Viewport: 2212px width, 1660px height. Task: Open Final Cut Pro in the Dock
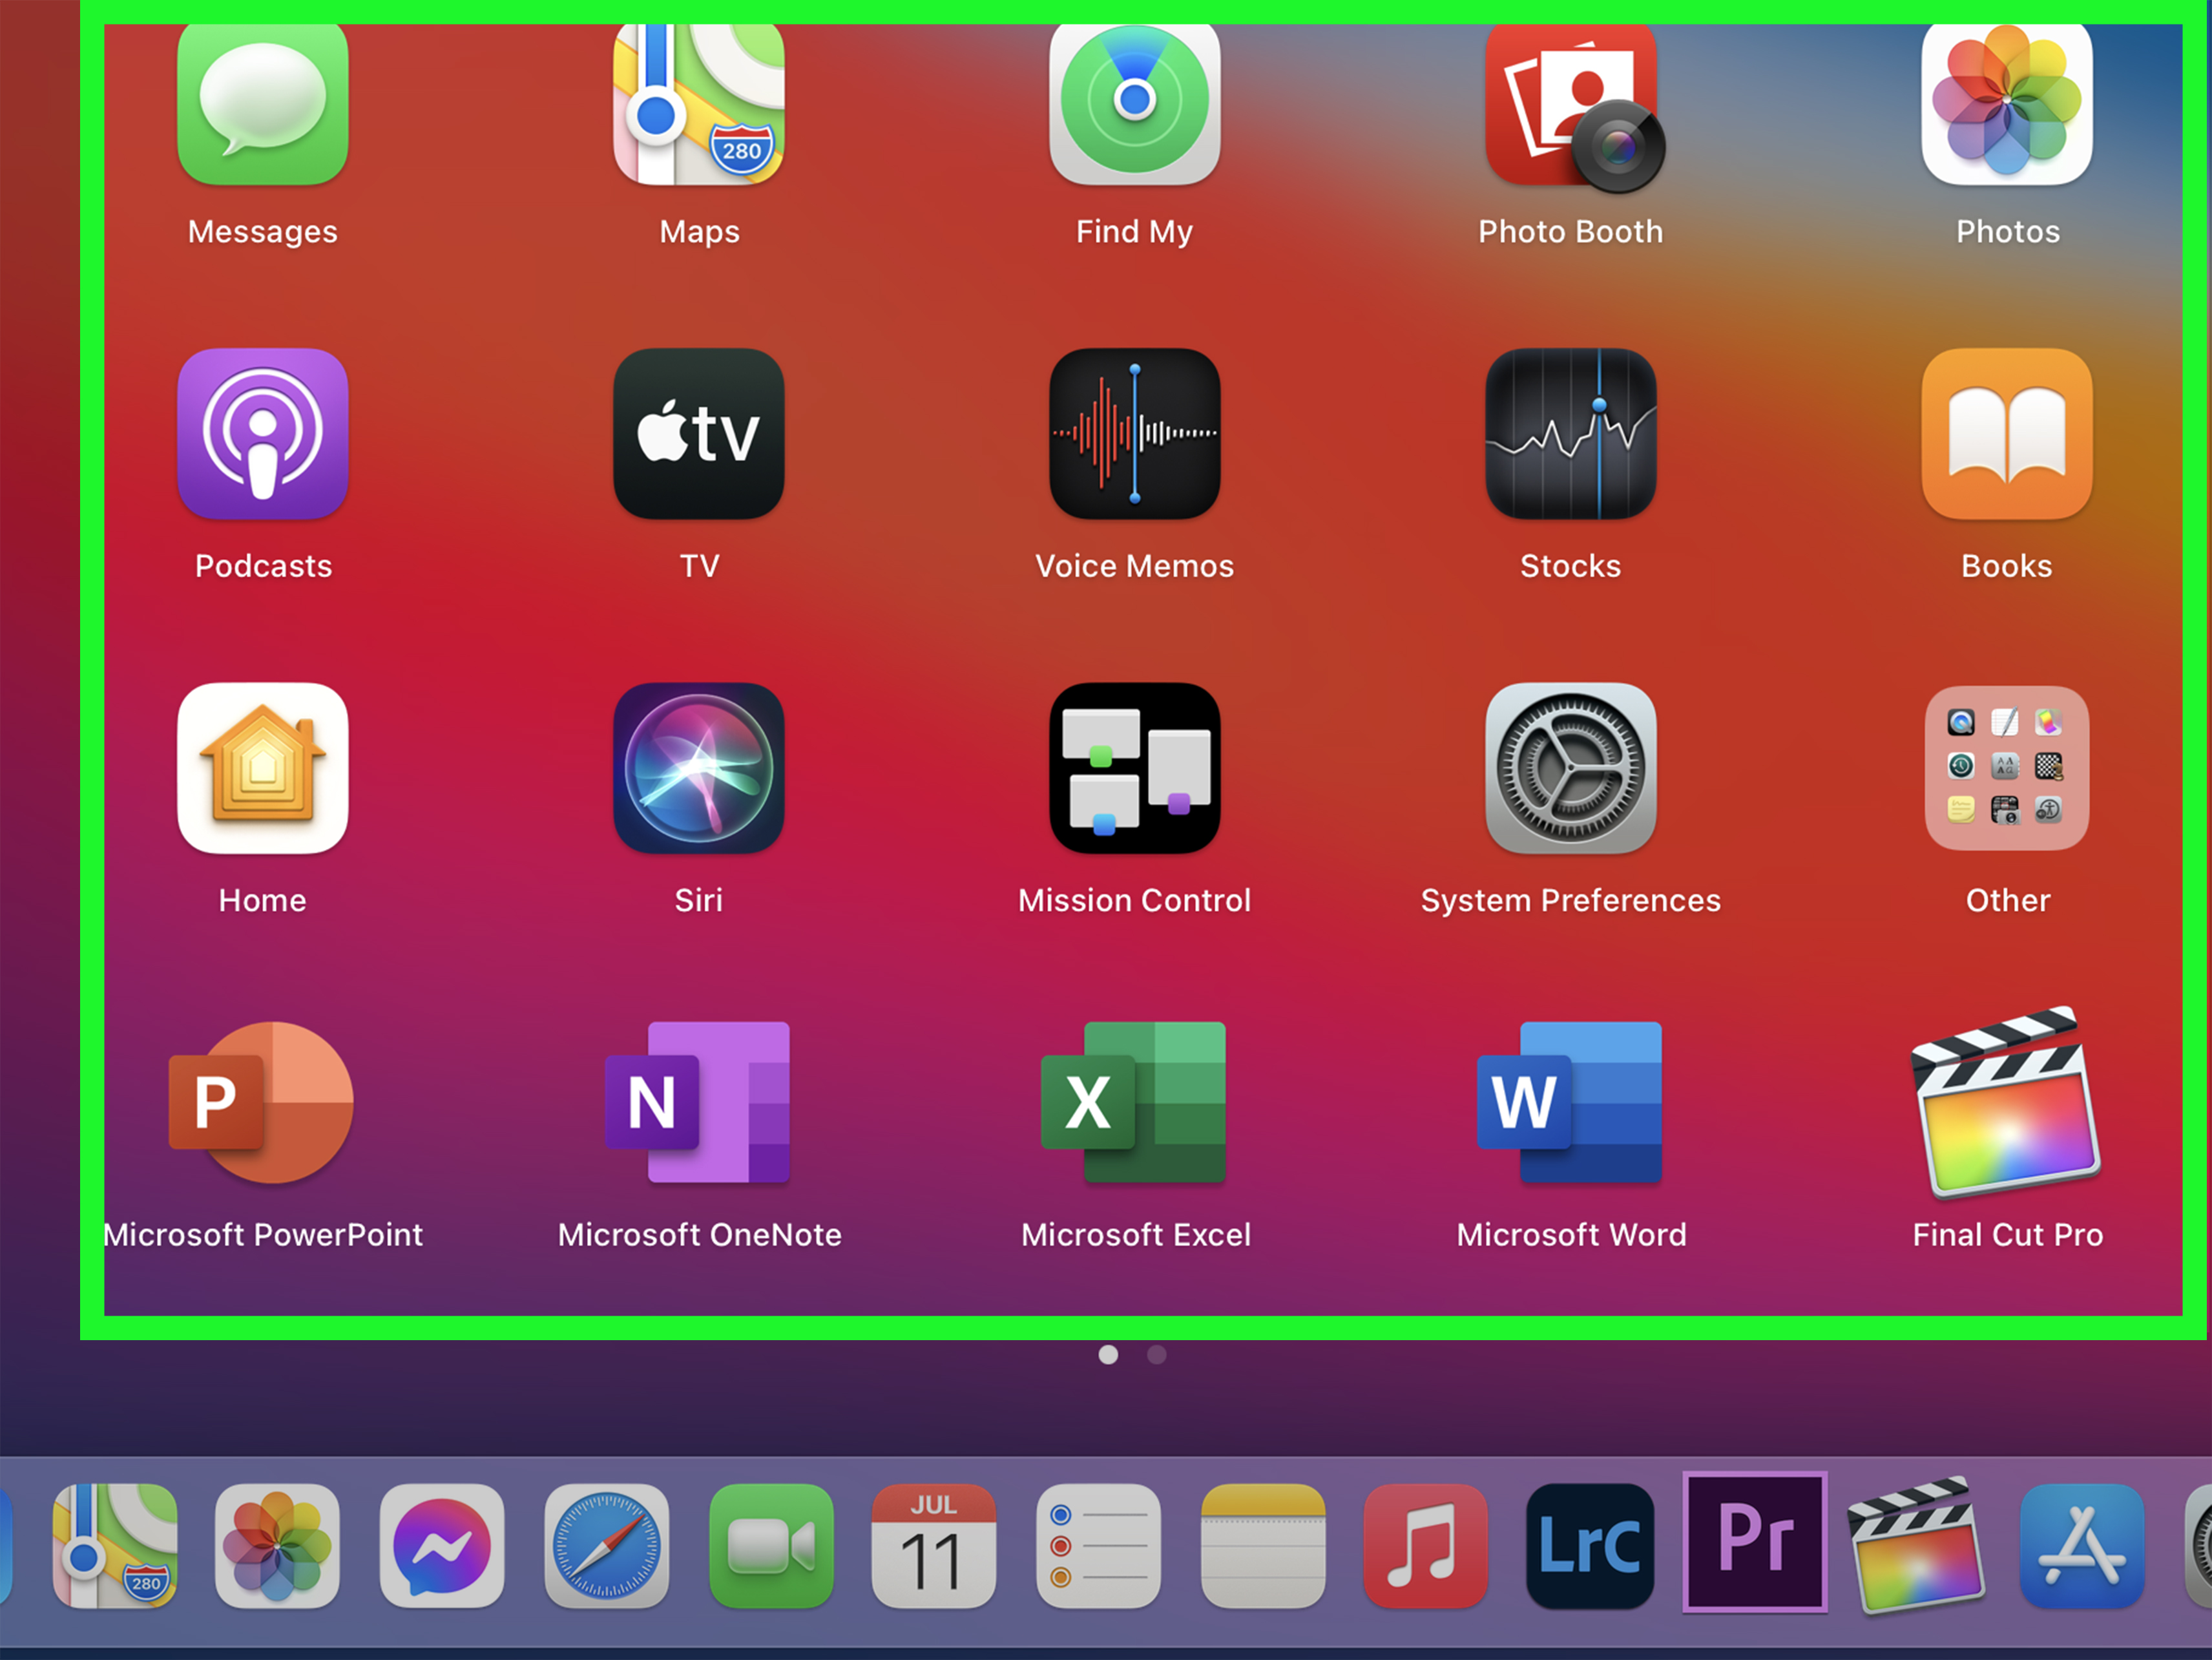point(1917,1545)
